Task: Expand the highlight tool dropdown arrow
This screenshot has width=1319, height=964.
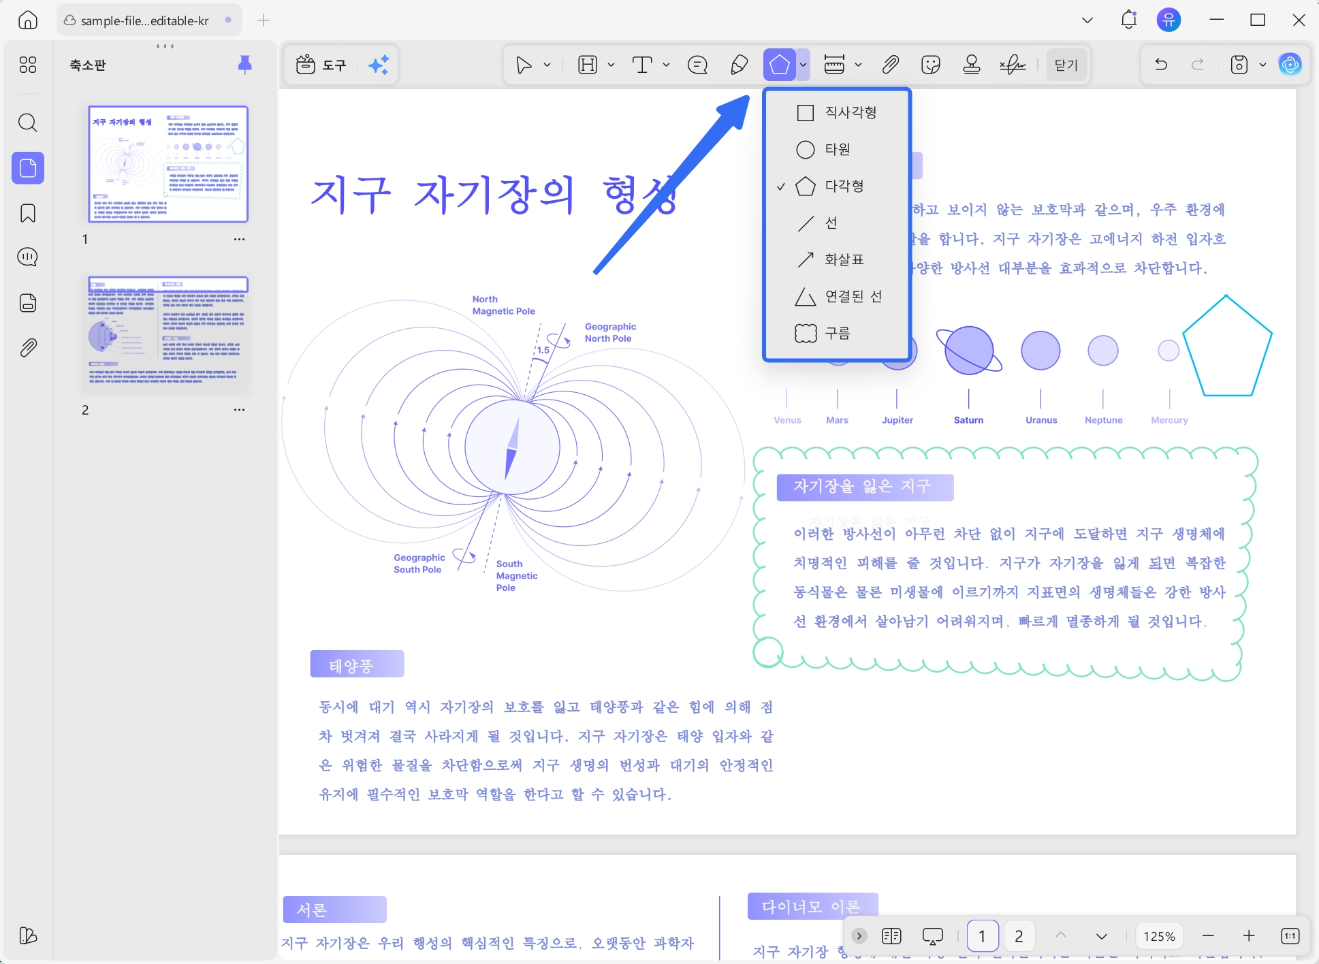Action: (611, 65)
